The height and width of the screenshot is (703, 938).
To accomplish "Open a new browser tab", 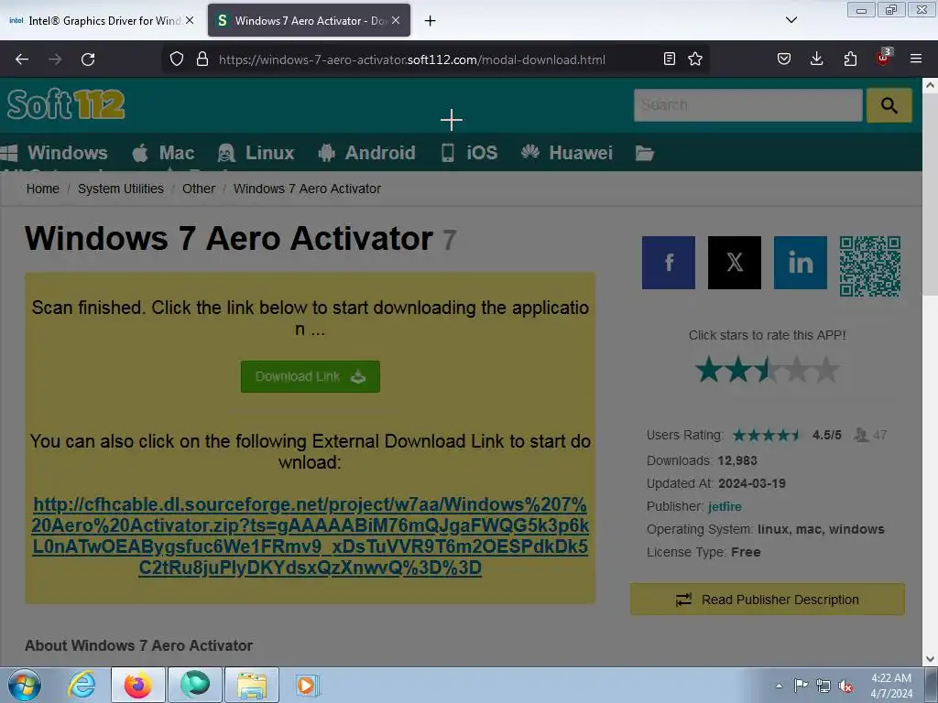I will tap(431, 21).
